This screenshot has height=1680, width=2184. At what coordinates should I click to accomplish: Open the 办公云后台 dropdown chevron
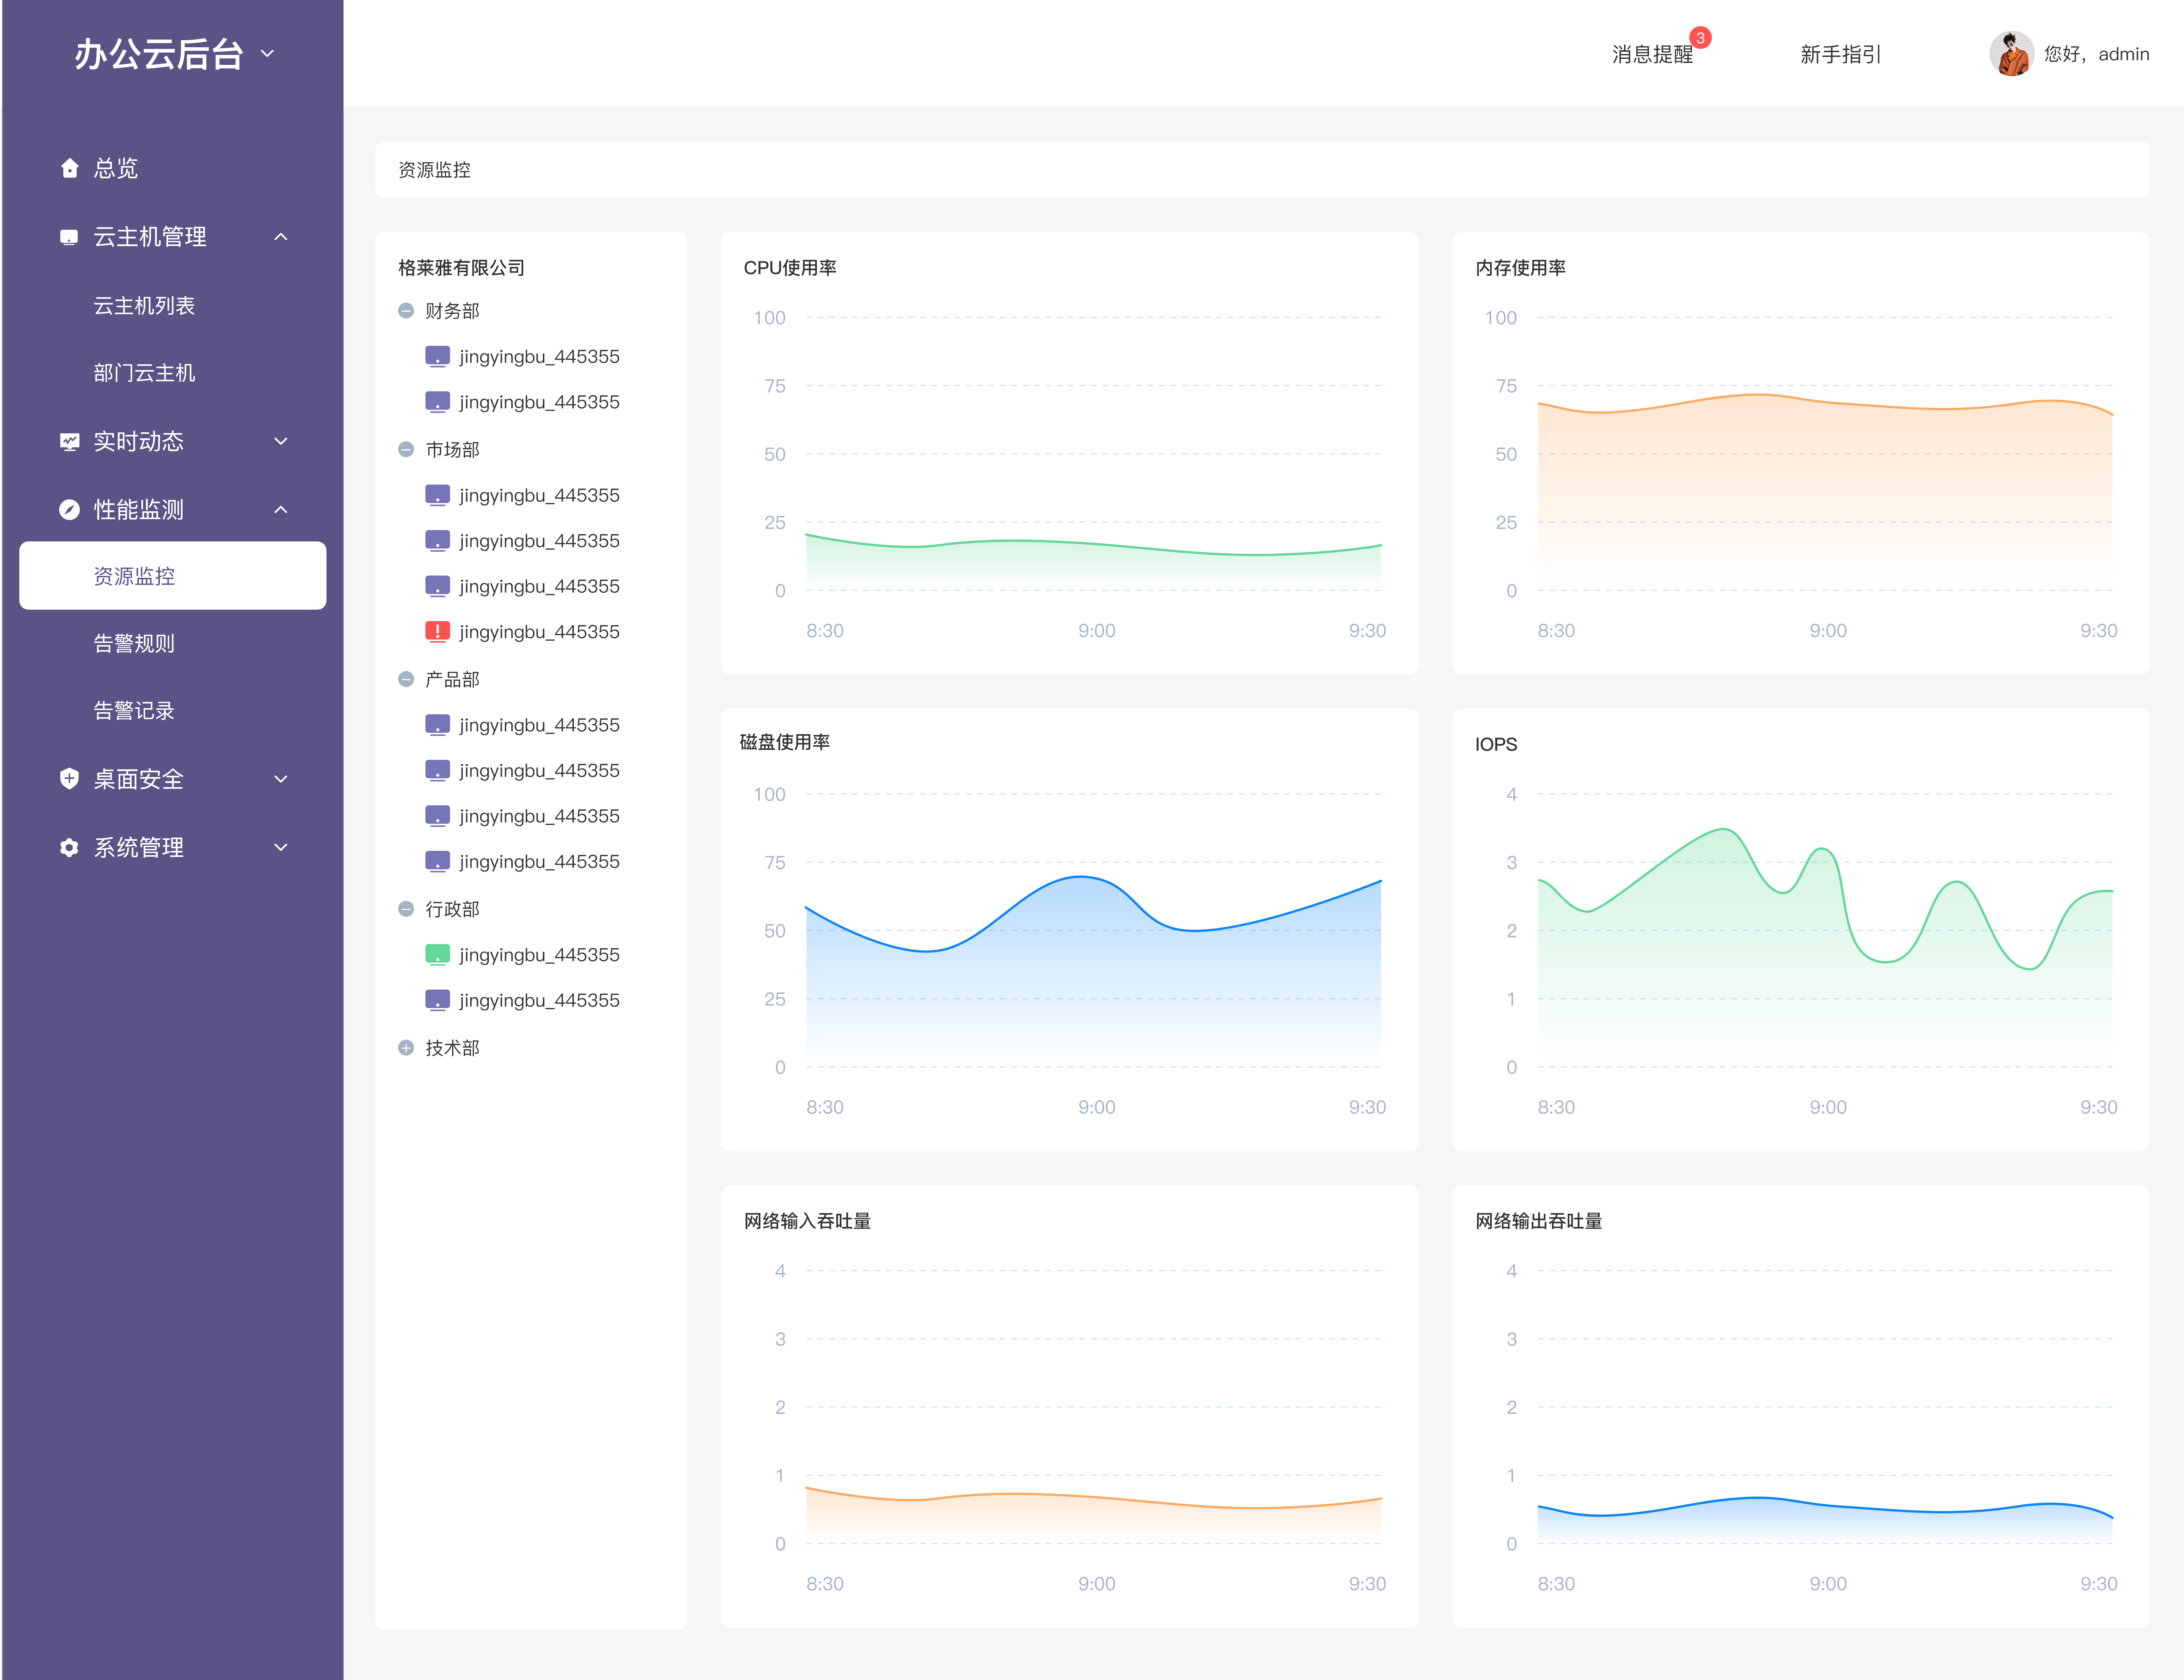[x=267, y=54]
